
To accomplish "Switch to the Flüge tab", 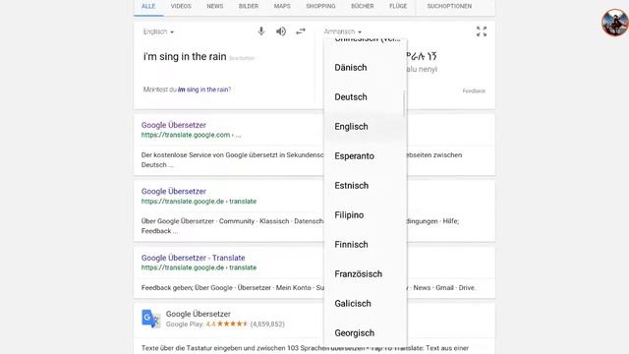I will click(398, 7).
